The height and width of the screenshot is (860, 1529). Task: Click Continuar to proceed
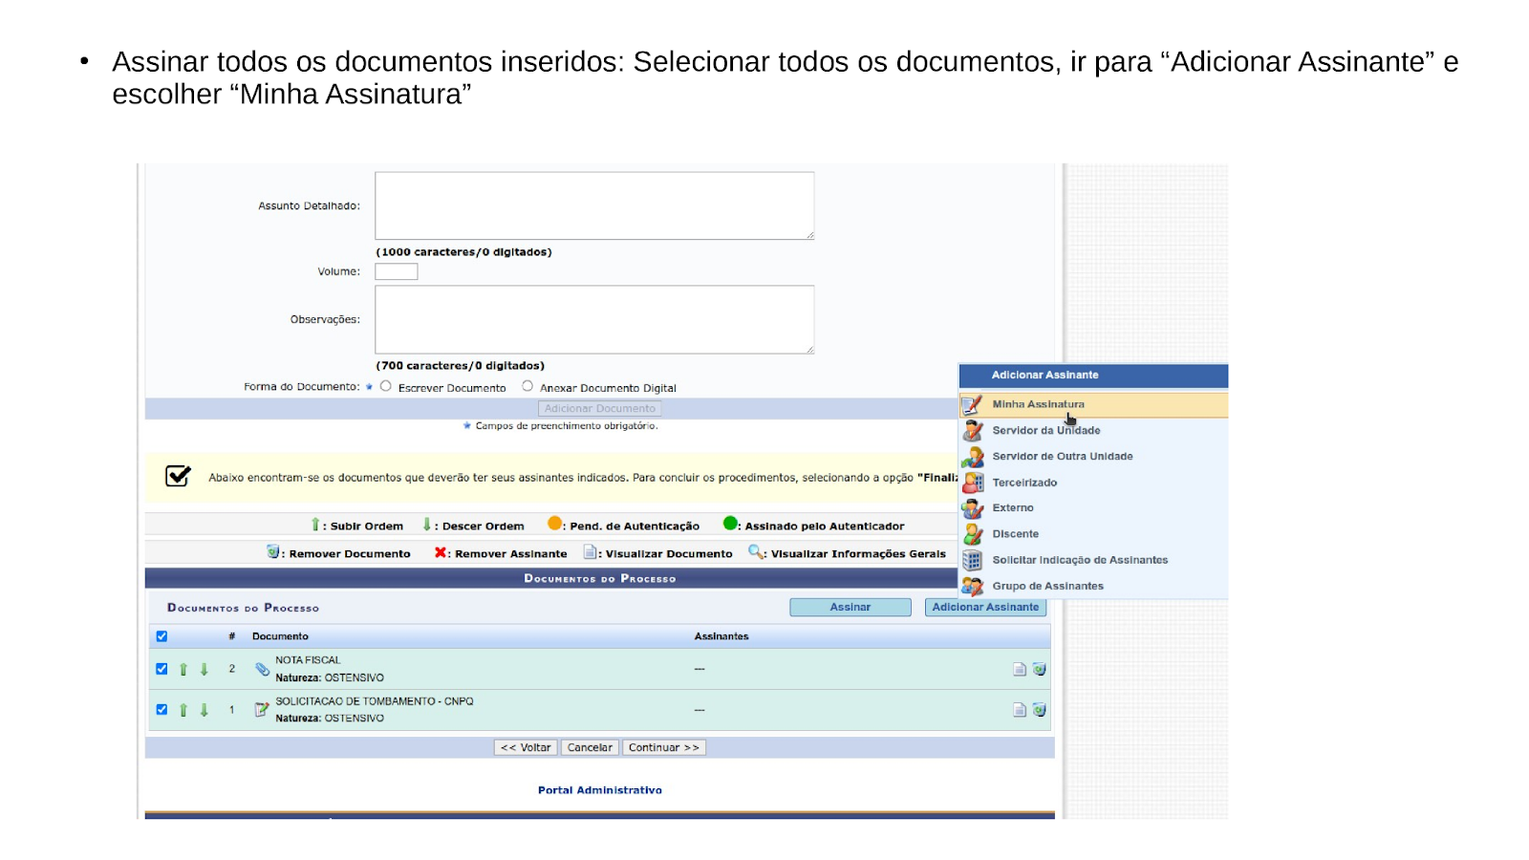(x=664, y=748)
